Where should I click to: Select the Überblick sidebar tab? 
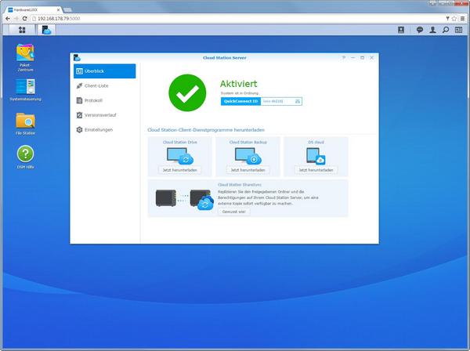pos(105,71)
